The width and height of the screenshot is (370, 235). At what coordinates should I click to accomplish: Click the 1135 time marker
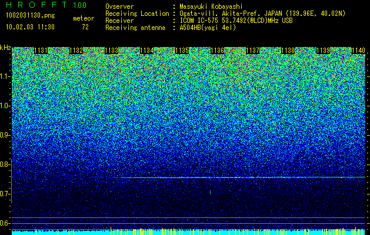[182, 51]
